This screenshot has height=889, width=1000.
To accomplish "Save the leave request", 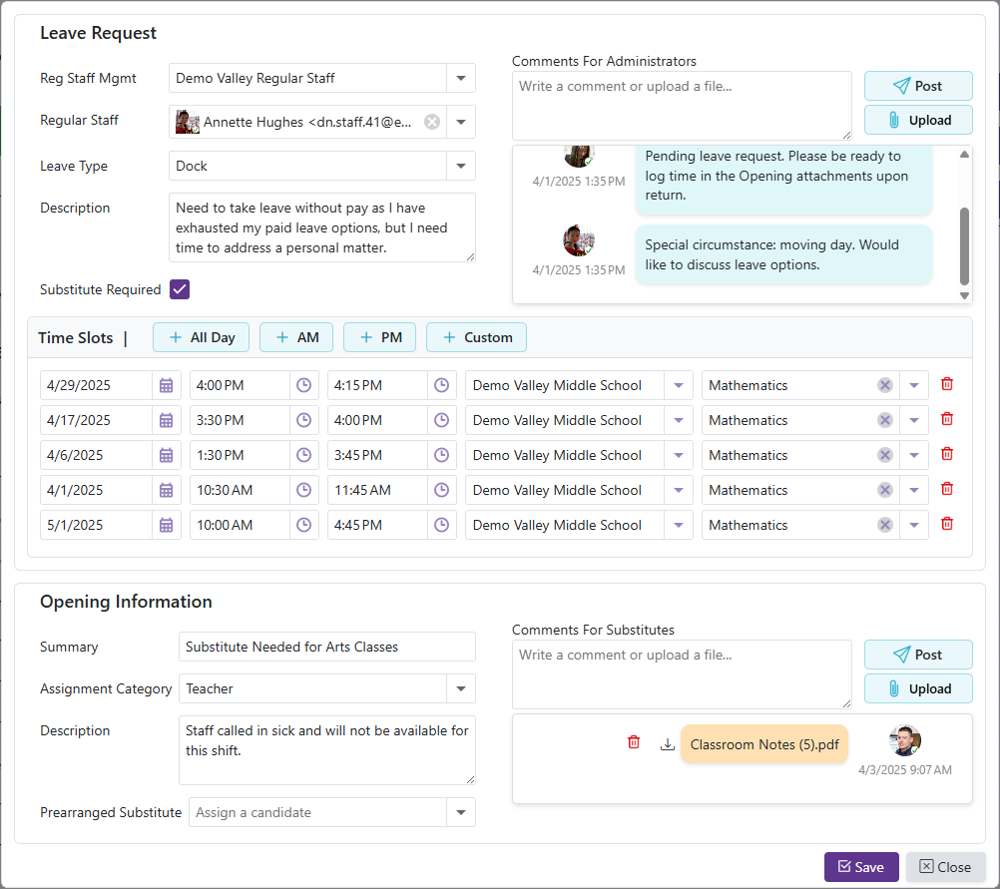I will pyautogui.click(x=860, y=867).
